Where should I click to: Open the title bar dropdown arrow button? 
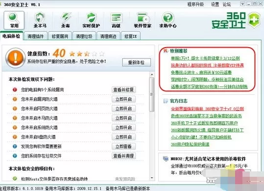tap(242, 4)
